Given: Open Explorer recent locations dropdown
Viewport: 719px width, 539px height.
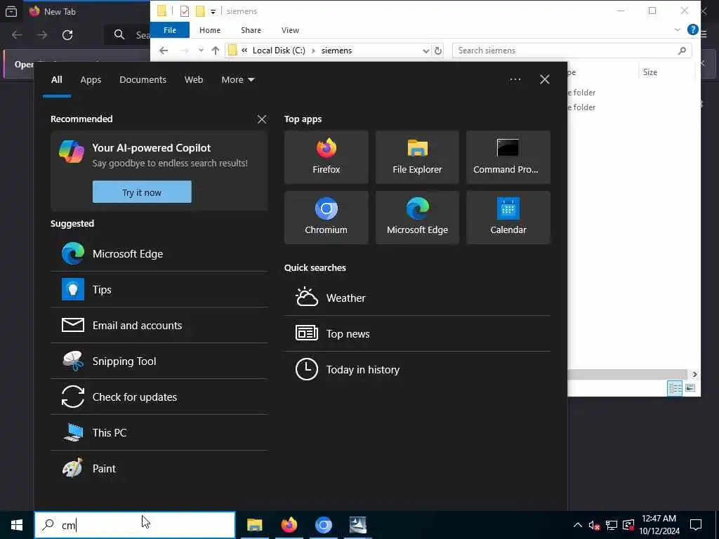Looking at the screenshot, I should pyautogui.click(x=201, y=51).
